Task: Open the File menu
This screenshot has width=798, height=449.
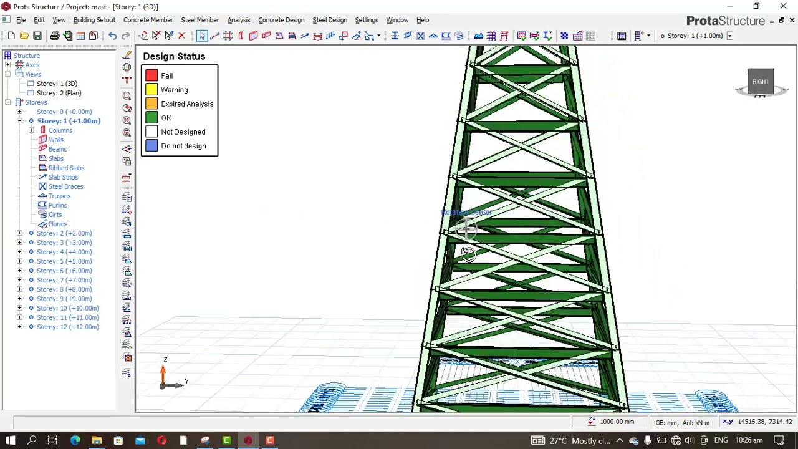Action: (21, 20)
